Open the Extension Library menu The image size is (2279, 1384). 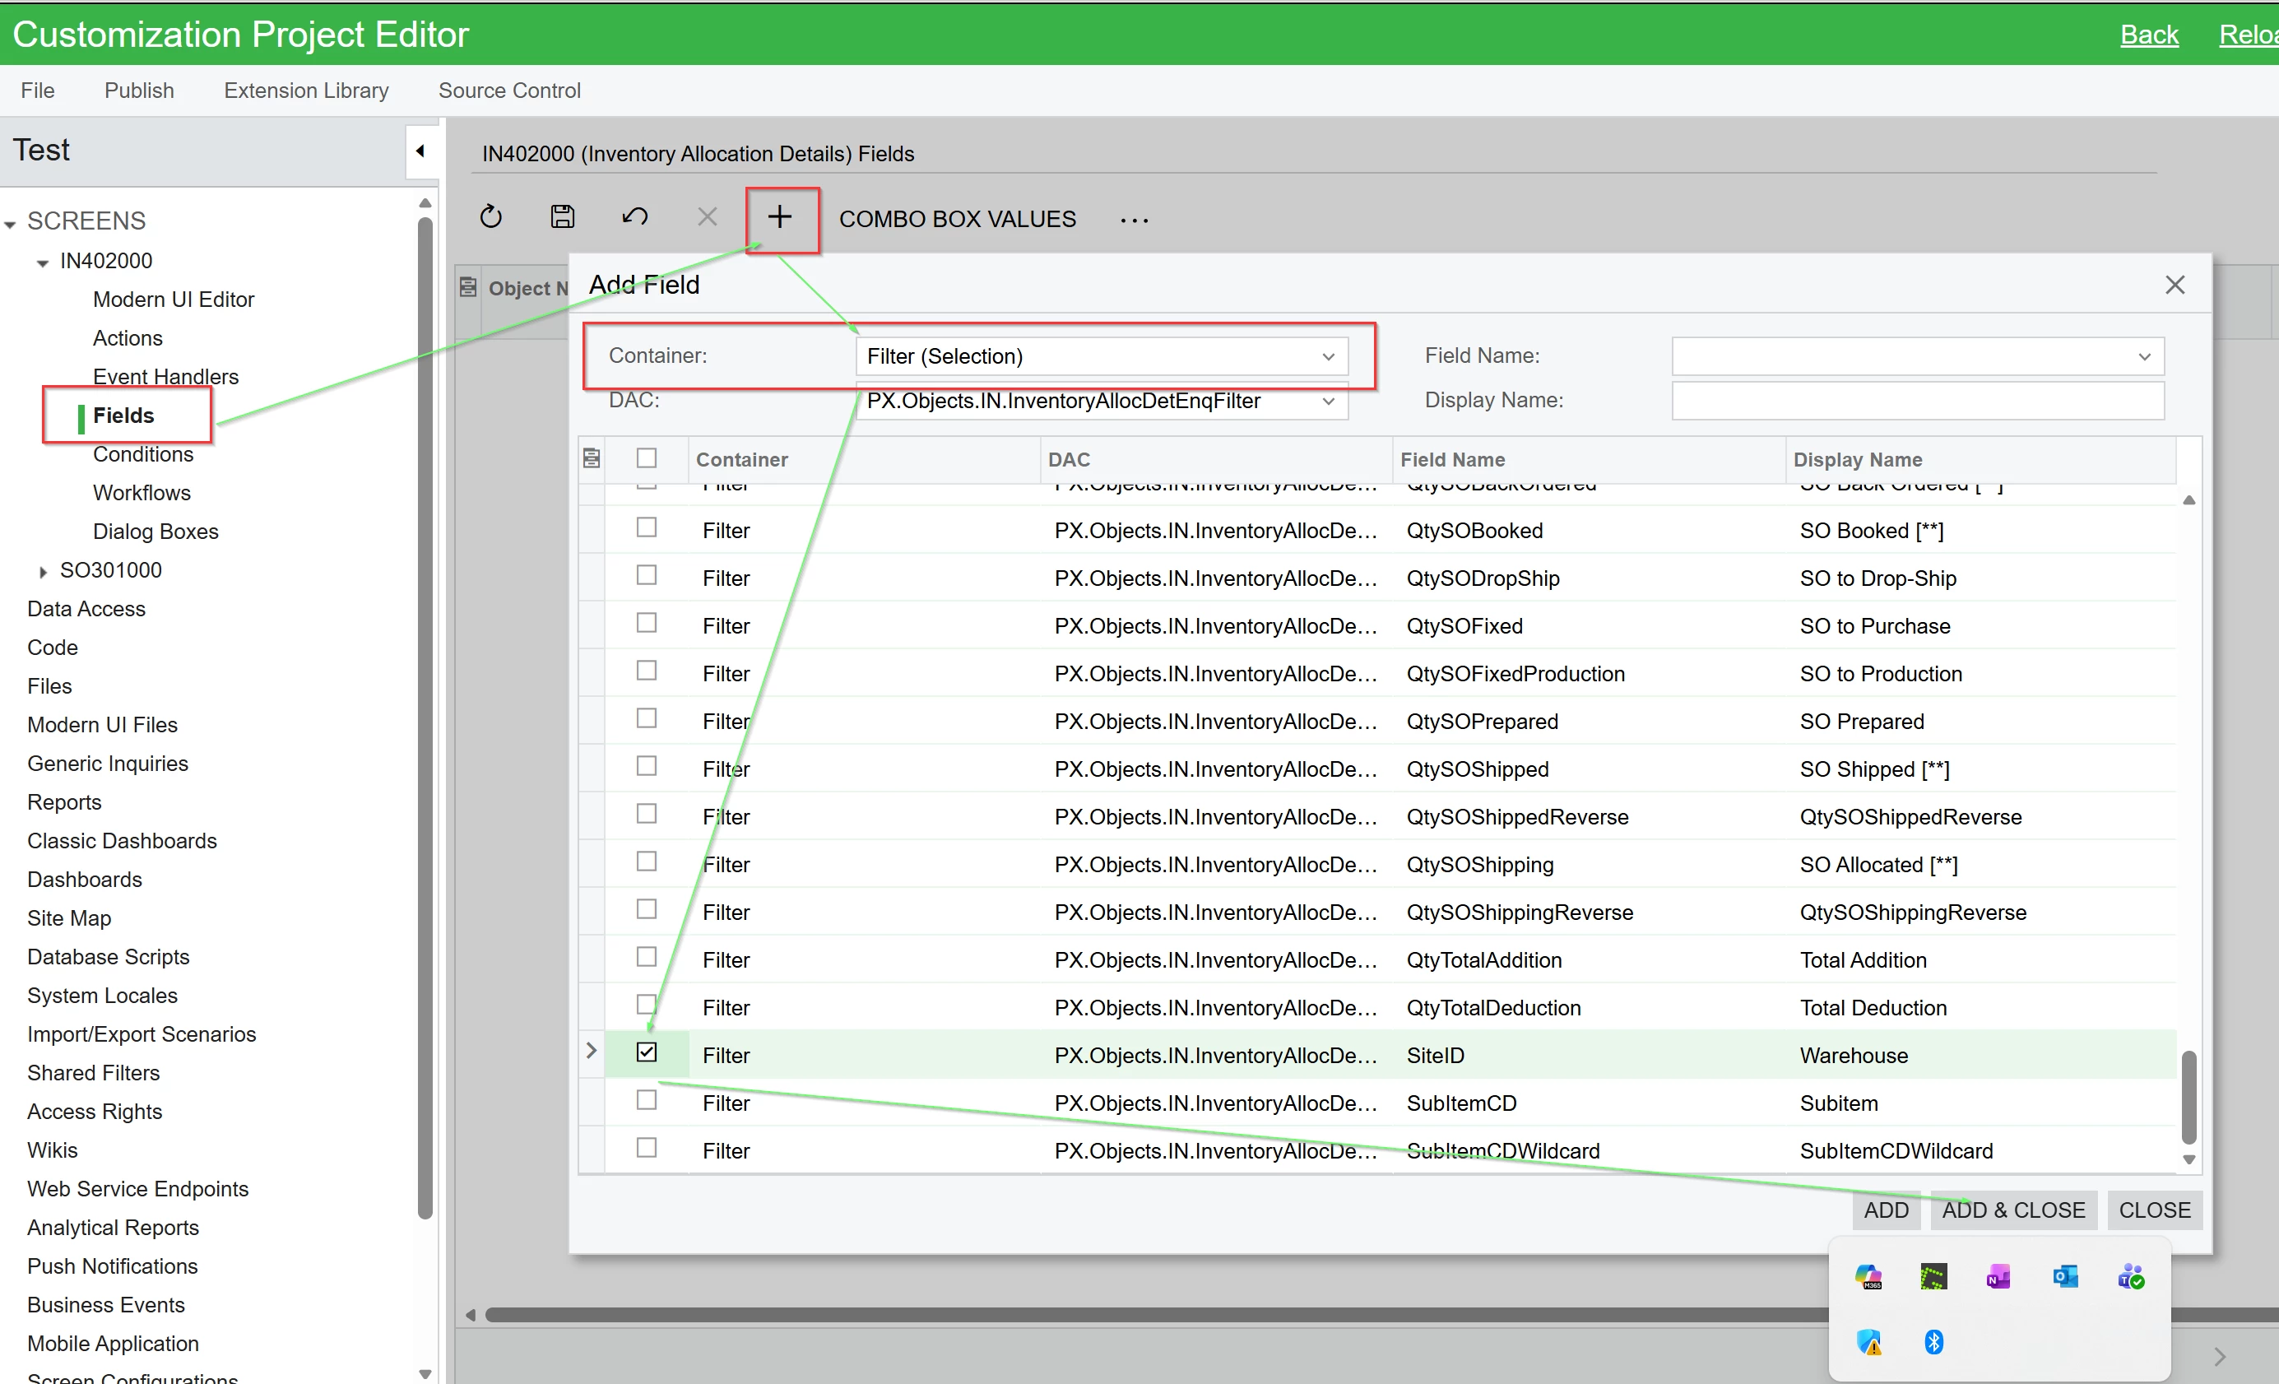point(305,91)
